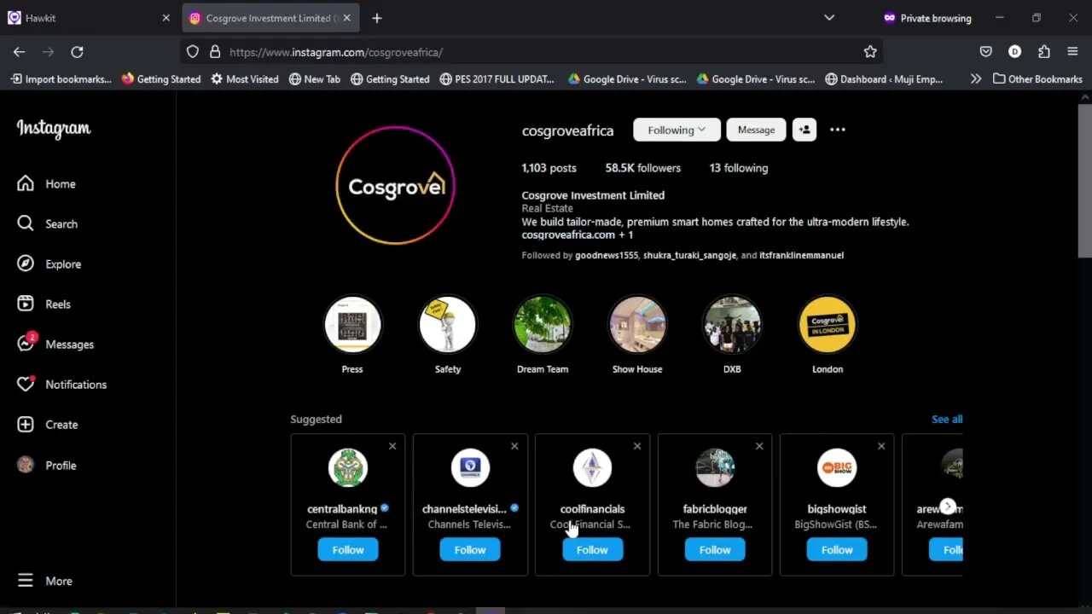The image size is (1092, 614).
Task: Open the Search panel in sidebar
Action: [48, 223]
